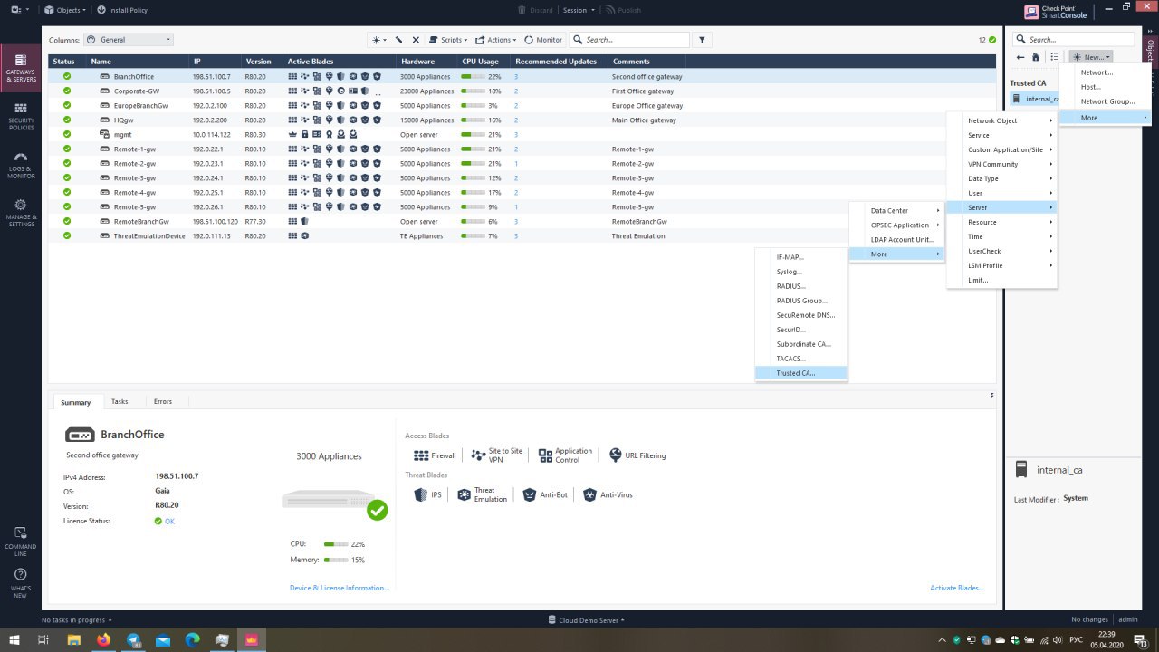Click recommended updates count for BranchOffice
This screenshot has width=1159, height=652.
tap(516, 77)
